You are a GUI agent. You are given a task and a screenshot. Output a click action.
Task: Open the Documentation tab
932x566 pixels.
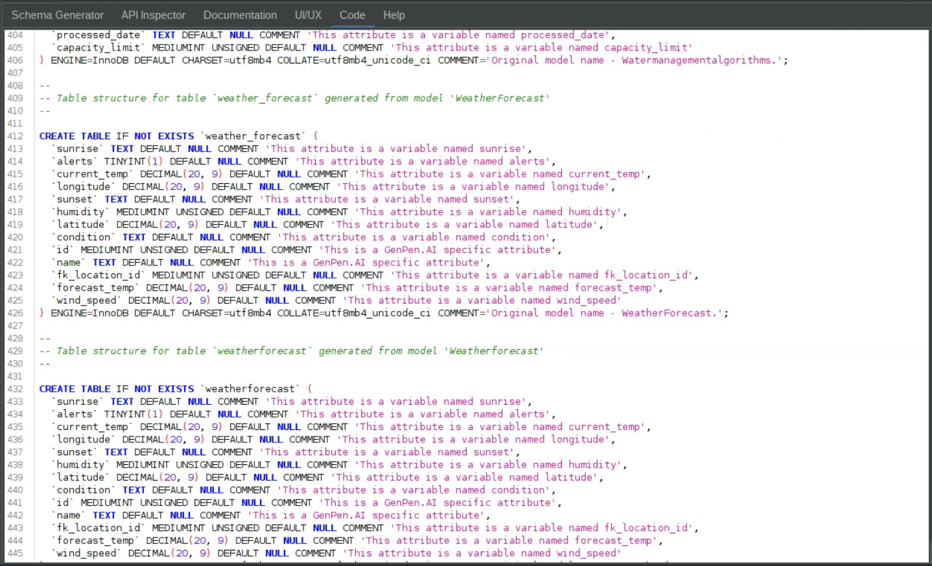[x=240, y=15]
